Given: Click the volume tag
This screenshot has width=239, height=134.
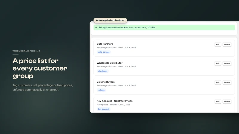Looking at the screenshot, I should click(101, 90).
